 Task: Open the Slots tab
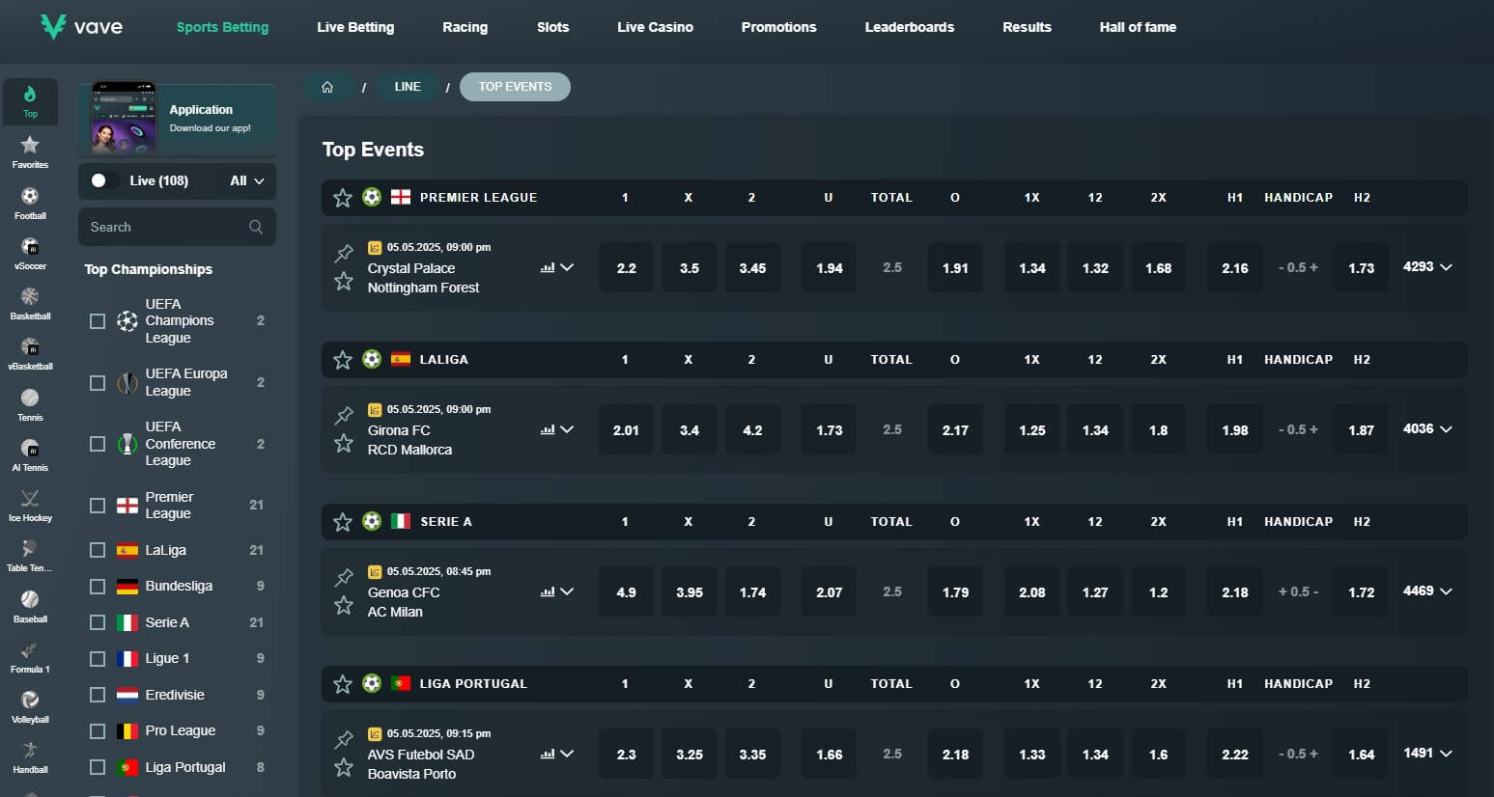click(x=553, y=27)
